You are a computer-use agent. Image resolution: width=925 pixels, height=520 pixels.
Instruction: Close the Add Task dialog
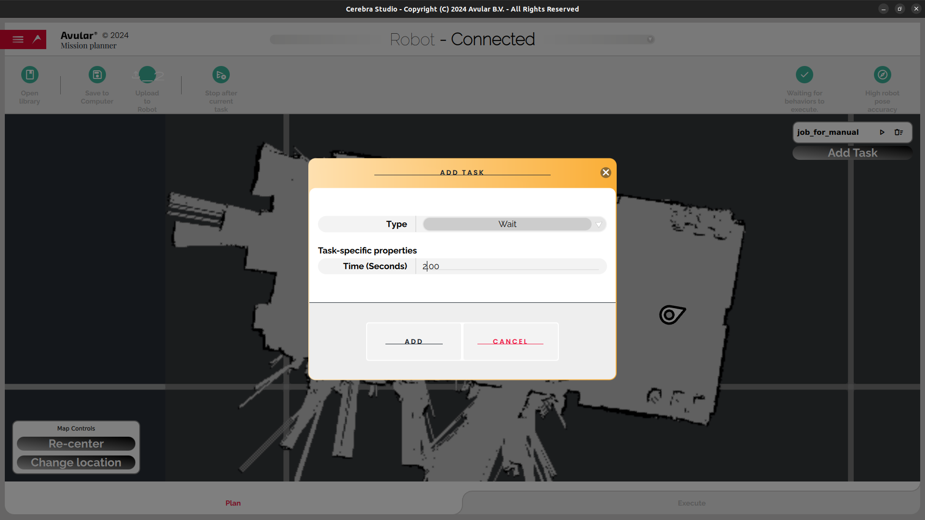(x=605, y=172)
